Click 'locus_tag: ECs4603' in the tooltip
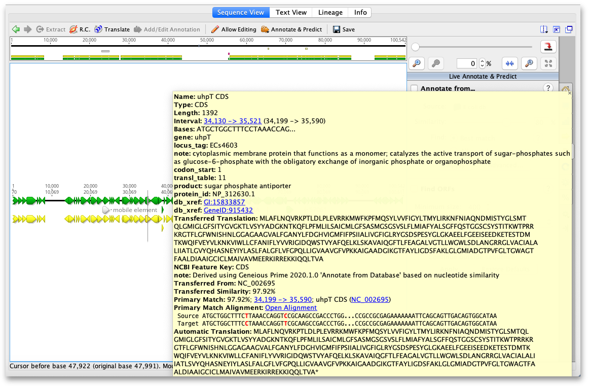Screen dimensions: 589x386 206,146
